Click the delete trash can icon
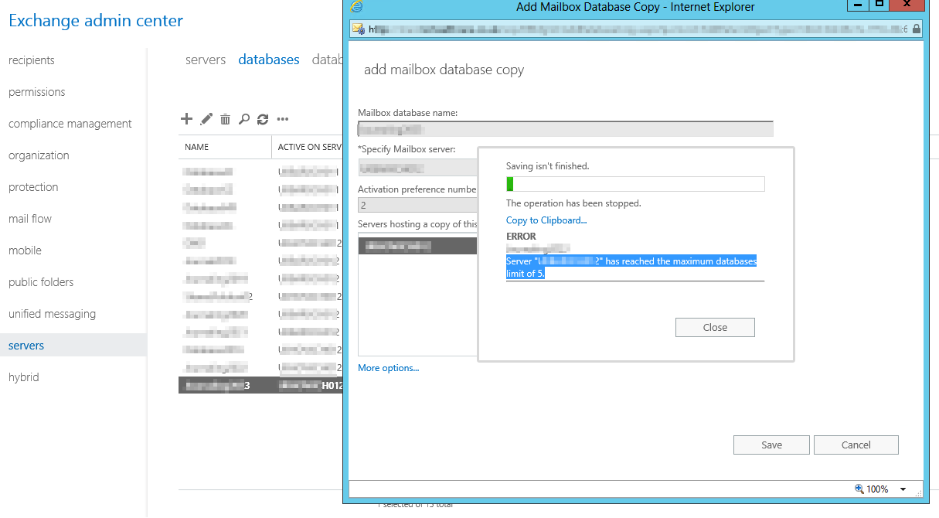939x518 pixels. tap(225, 119)
